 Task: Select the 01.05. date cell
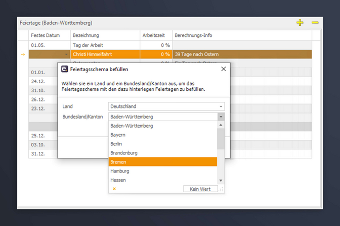[x=50, y=45]
